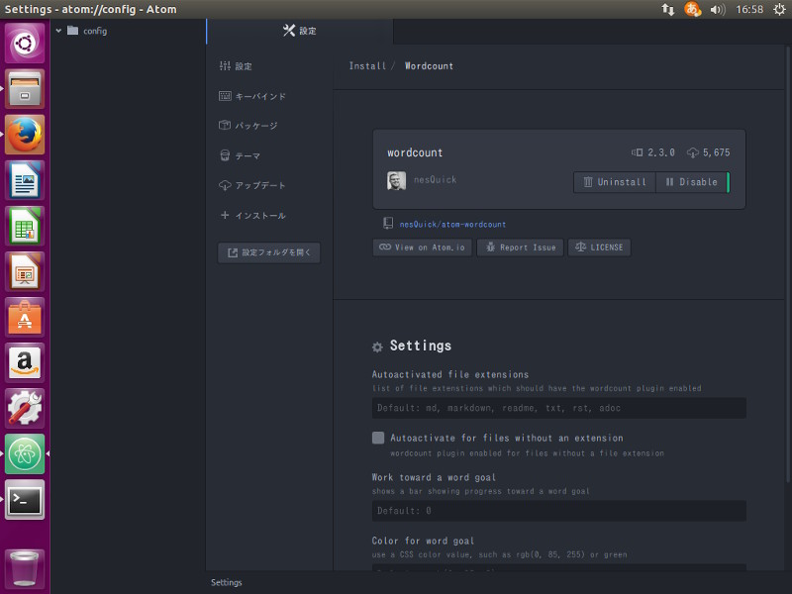
Task: Open Amazon launcher in dock
Action: pos(25,362)
